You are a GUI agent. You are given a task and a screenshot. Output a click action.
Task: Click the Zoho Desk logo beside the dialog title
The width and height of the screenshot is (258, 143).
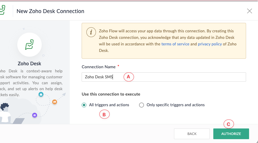tap(2, 10)
